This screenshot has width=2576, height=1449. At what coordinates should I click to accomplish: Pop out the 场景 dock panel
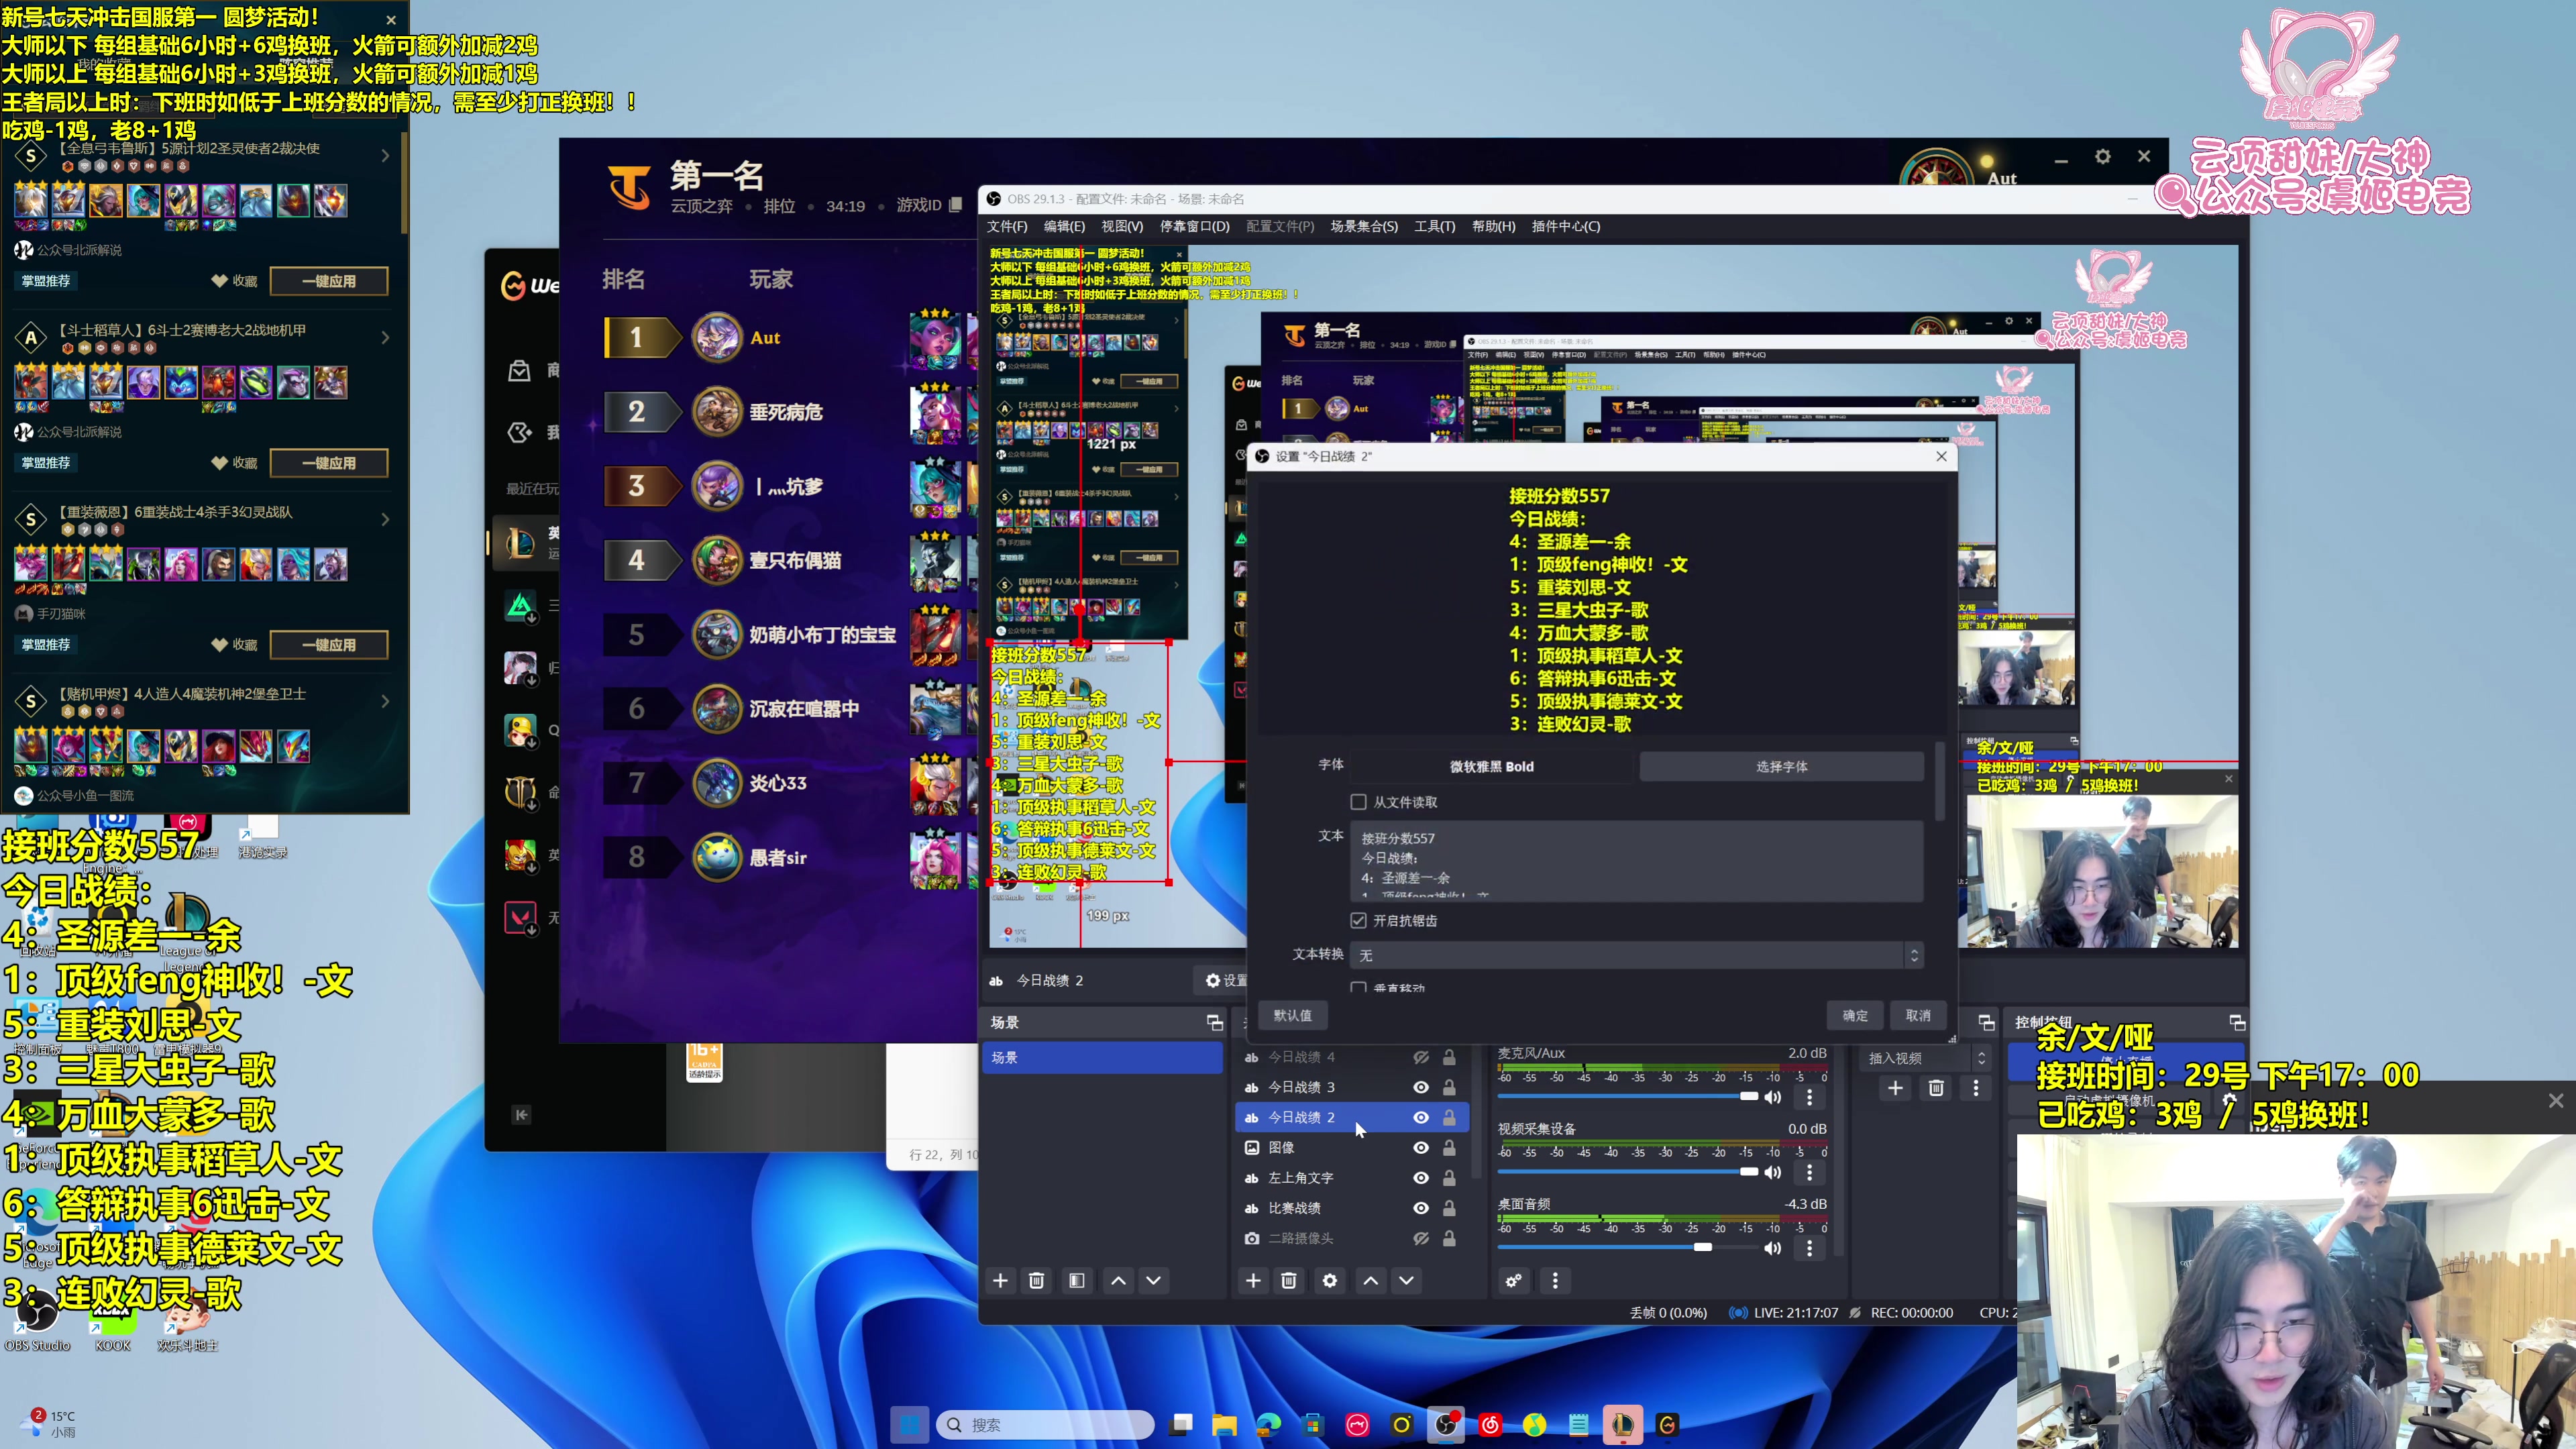1215,1022
